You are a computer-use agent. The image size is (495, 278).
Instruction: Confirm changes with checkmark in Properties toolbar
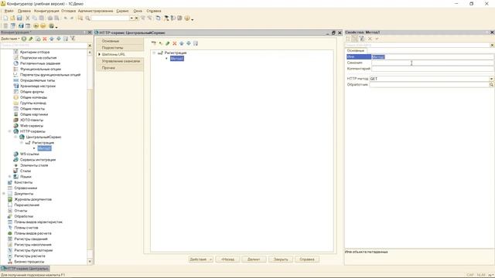377,39
